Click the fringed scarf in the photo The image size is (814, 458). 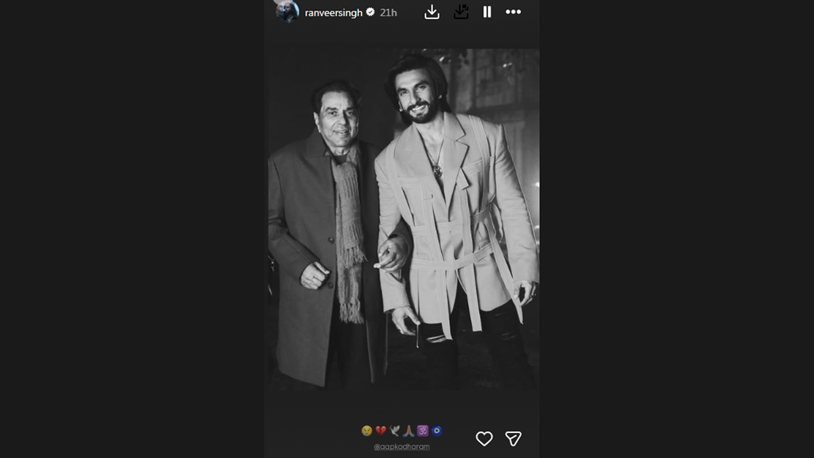(349, 231)
